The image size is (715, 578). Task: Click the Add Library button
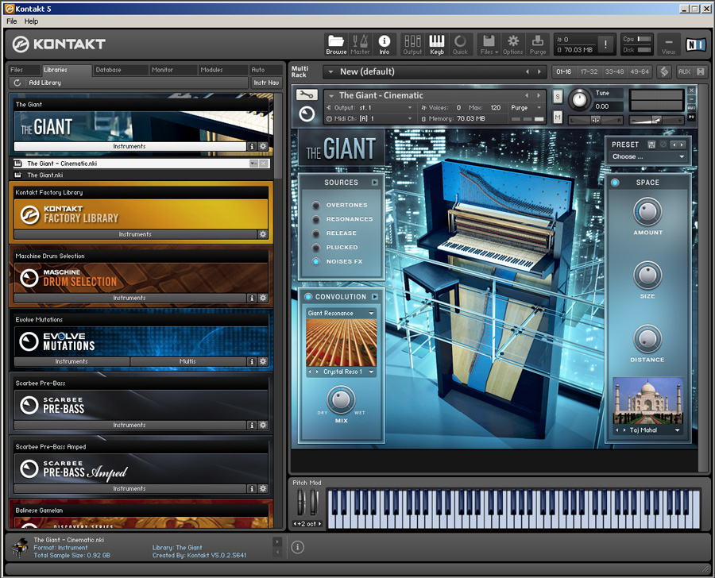tap(44, 83)
